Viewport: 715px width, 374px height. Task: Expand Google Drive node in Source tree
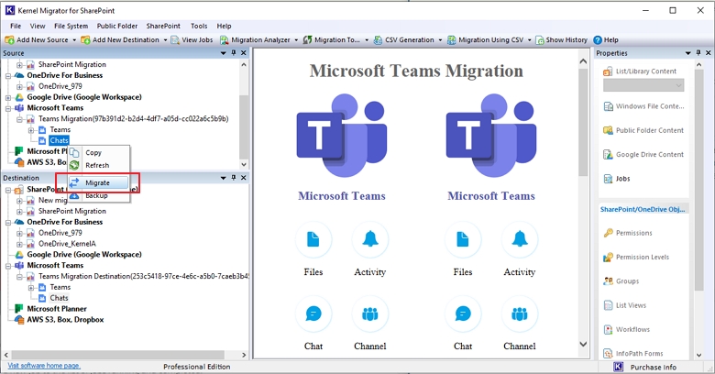(x=8, y=97)
